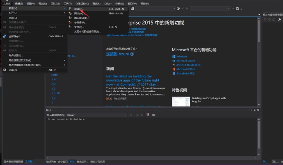The height and width of the screenshot is (165, 283).
Task: Open the Driver menu in menu bar
Action: point(108,4)
